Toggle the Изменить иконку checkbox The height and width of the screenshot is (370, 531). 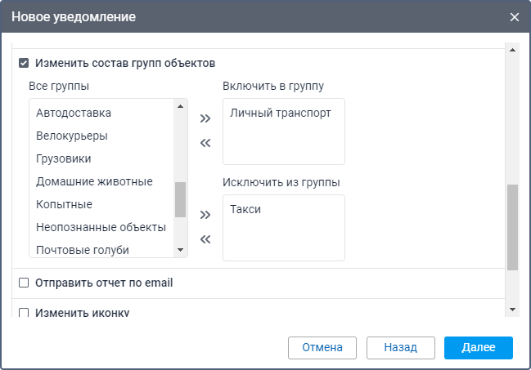tap(24, 313)
